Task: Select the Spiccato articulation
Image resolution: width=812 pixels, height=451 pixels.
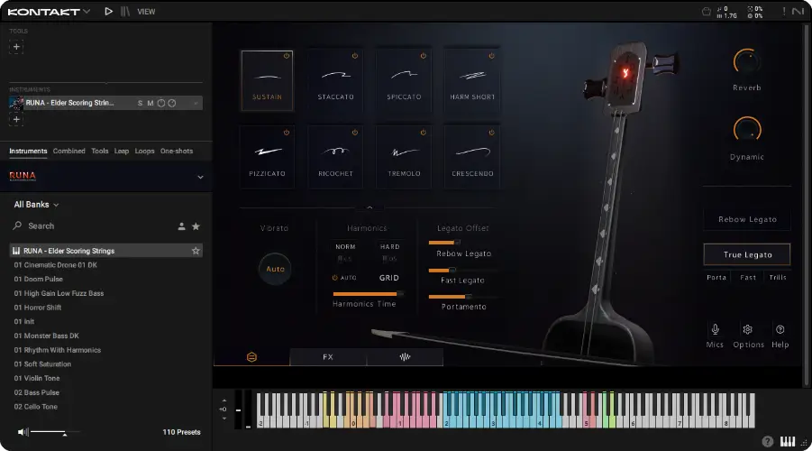Action: [x=404, y=80]
